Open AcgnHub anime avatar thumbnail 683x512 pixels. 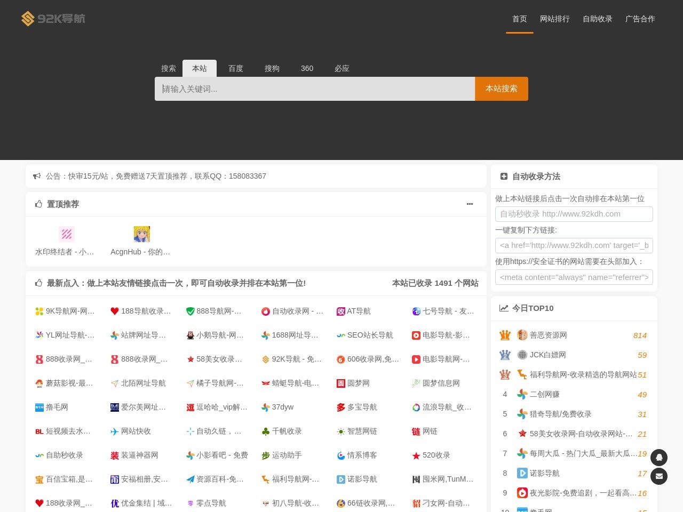click(142, 234)
